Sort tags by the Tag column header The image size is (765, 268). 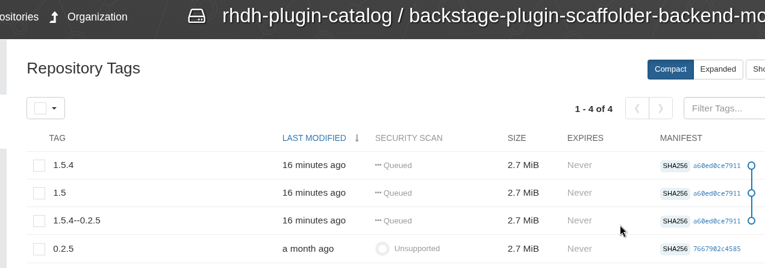[57, 138]
